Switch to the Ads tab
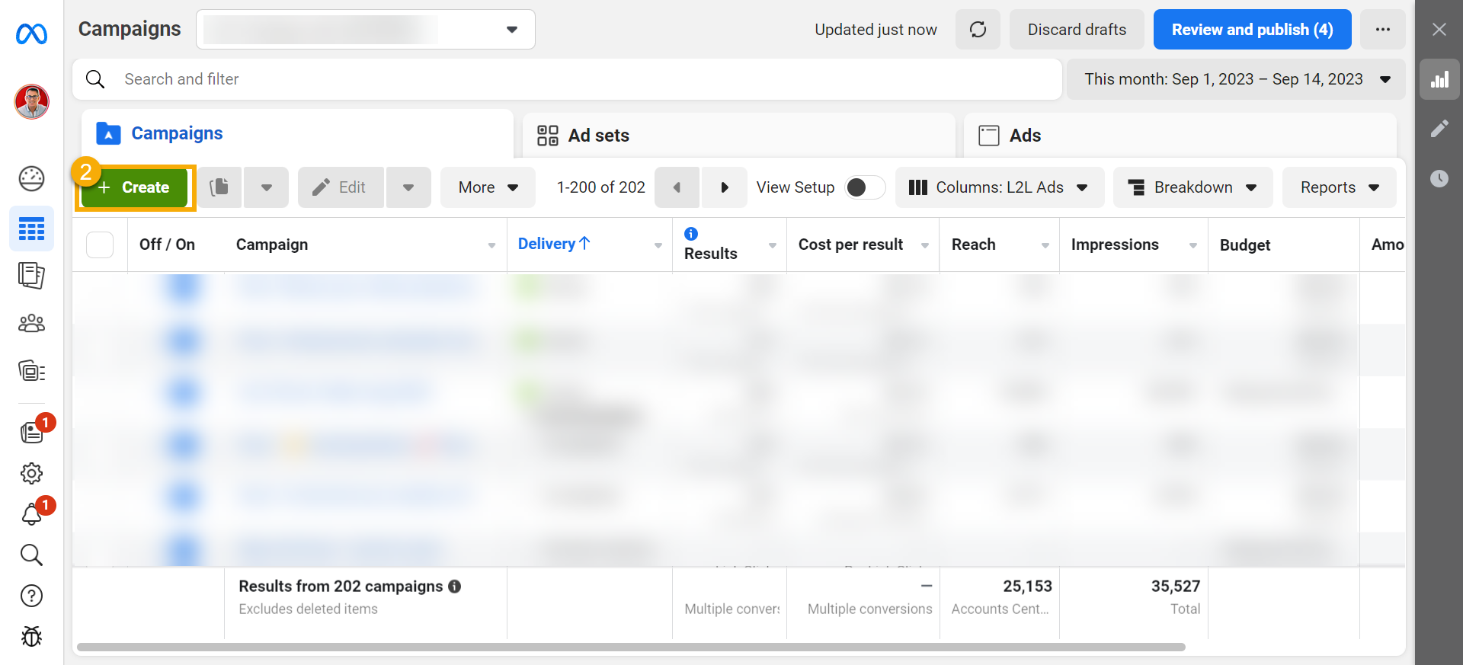This screenshot has width=1463, height=665. point(1024,136)
